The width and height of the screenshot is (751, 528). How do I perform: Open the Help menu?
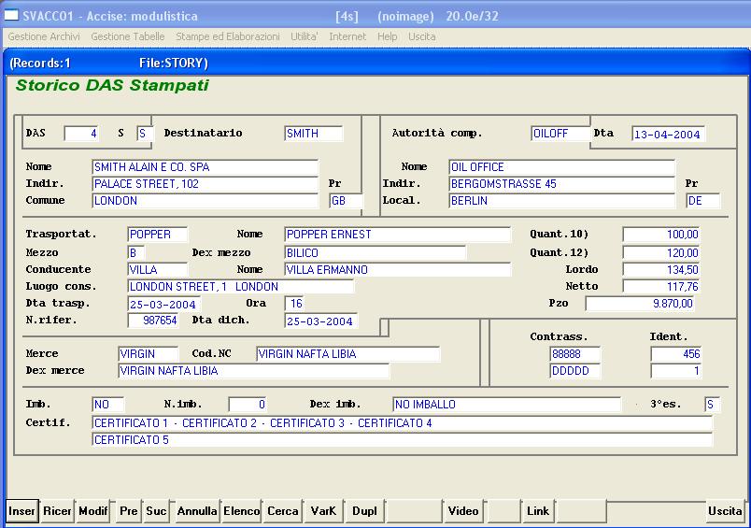(x=387, y=36)
